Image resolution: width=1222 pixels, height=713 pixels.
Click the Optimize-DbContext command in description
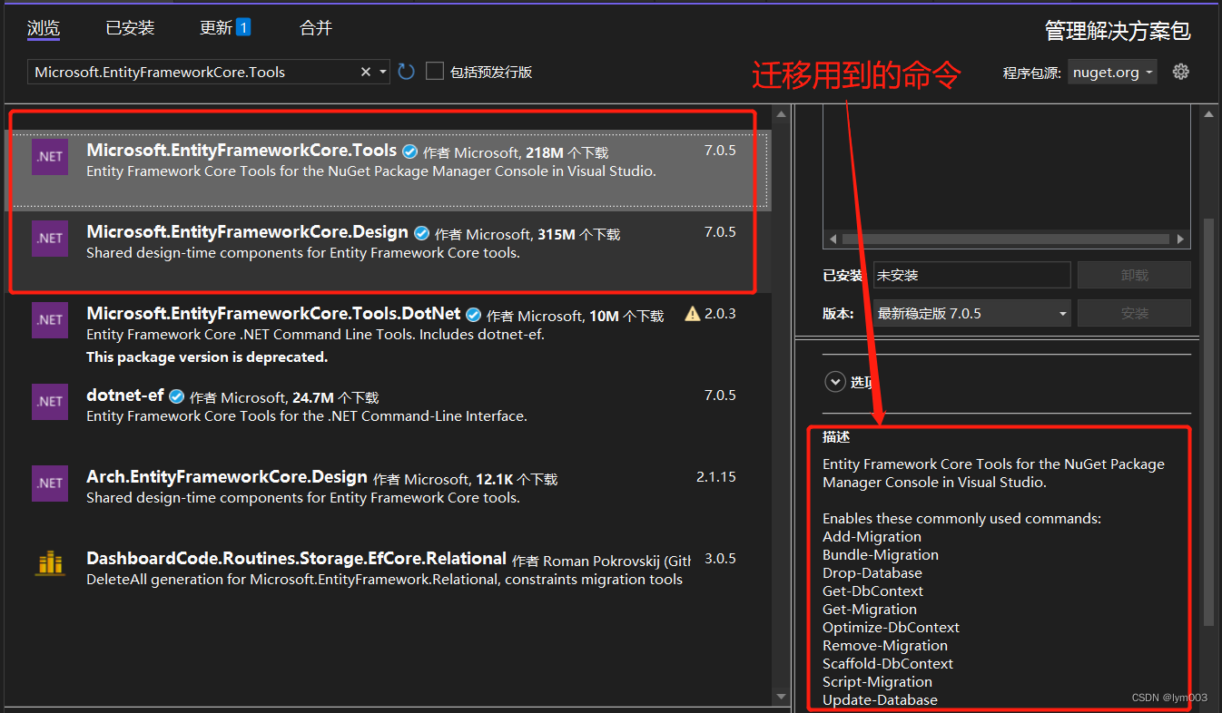891,628
